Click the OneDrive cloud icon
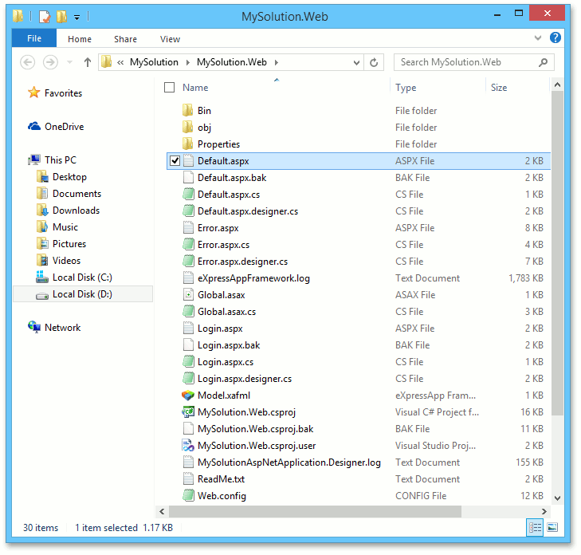This screenshot has height=555, width=581. (x=34, y=127)
